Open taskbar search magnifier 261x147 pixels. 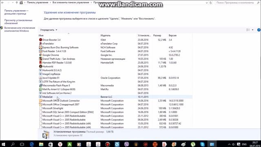(13, 144)
